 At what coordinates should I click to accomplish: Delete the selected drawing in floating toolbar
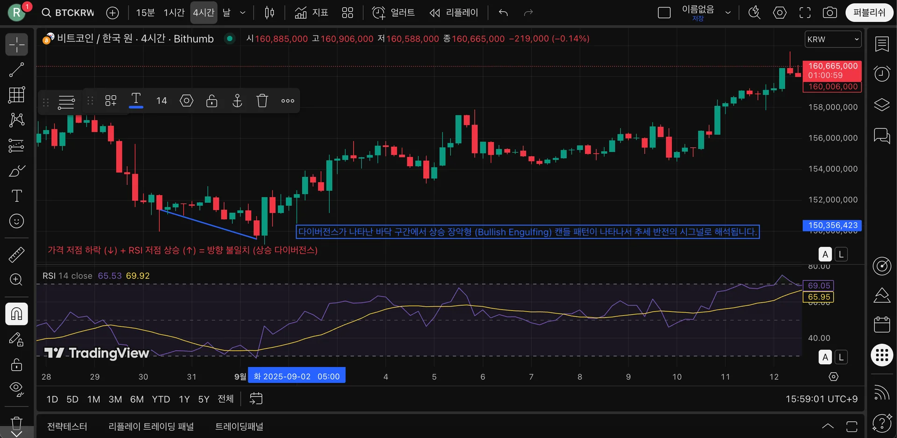pyautogui.click(x=262, y=100)
